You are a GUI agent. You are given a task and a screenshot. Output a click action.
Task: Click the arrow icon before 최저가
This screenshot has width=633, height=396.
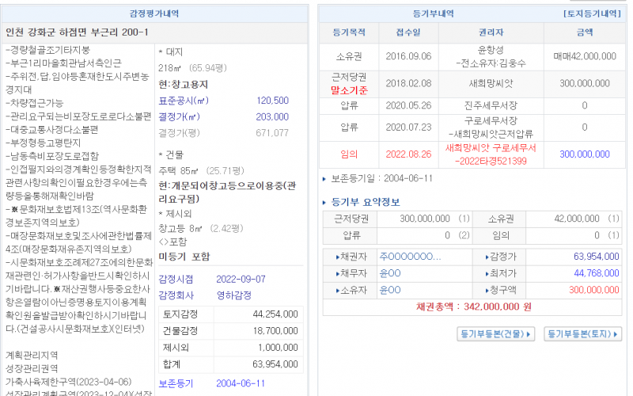tap(486, 274)
